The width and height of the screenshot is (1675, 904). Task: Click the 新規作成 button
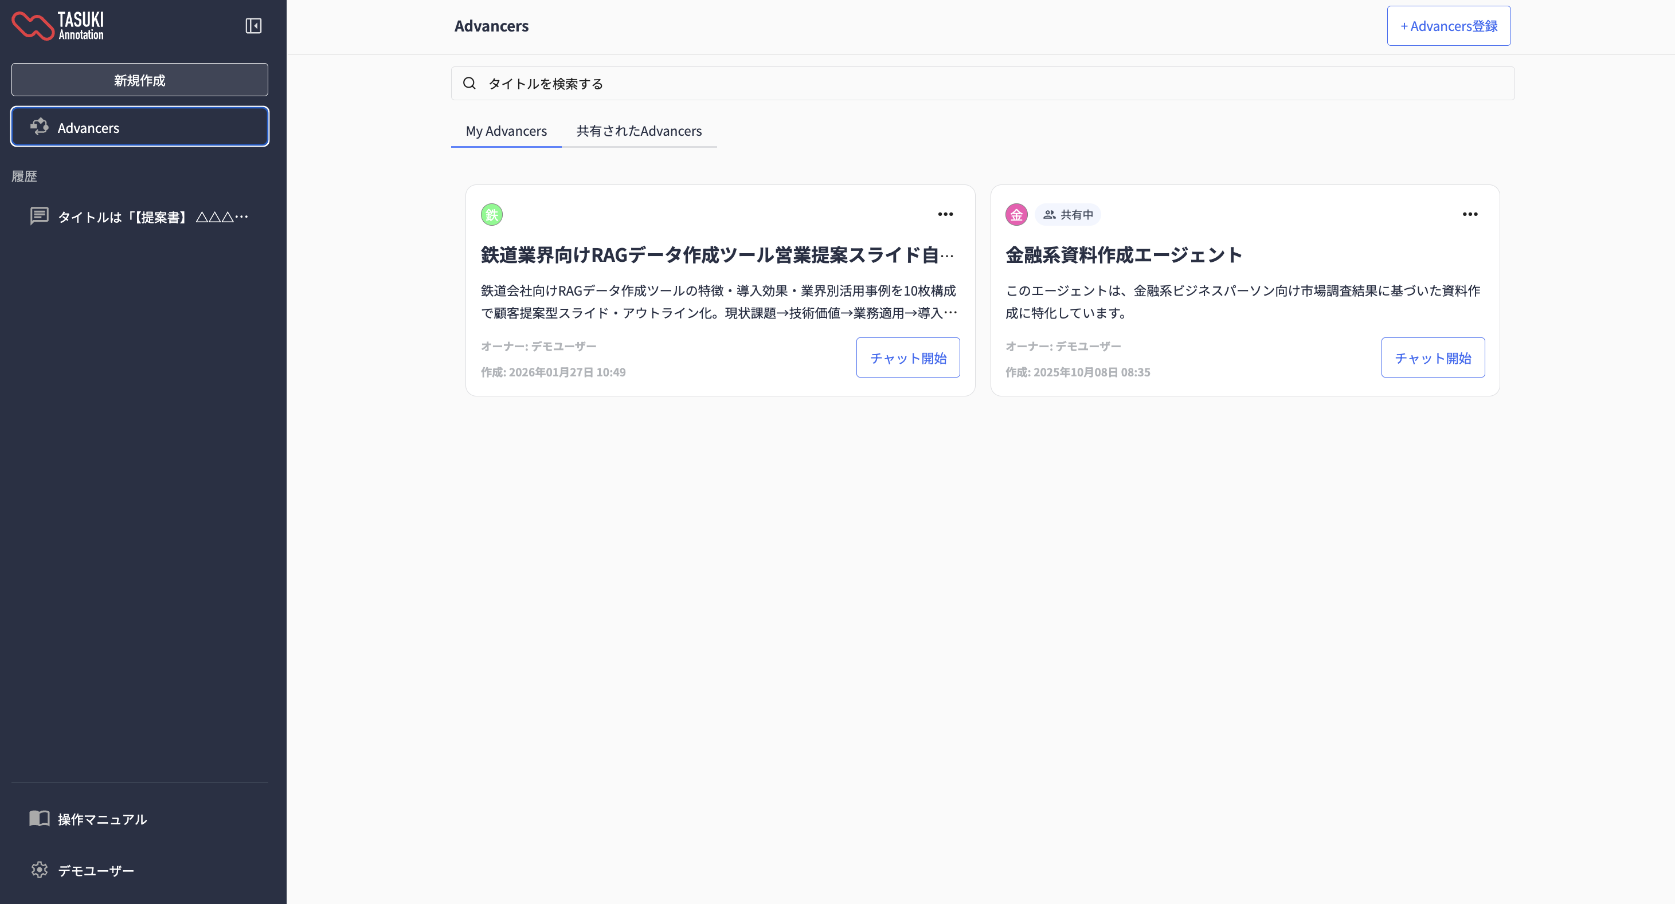tap(139, 80)
